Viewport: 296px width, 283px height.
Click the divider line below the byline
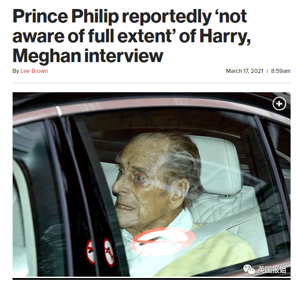tap(152, 83)
